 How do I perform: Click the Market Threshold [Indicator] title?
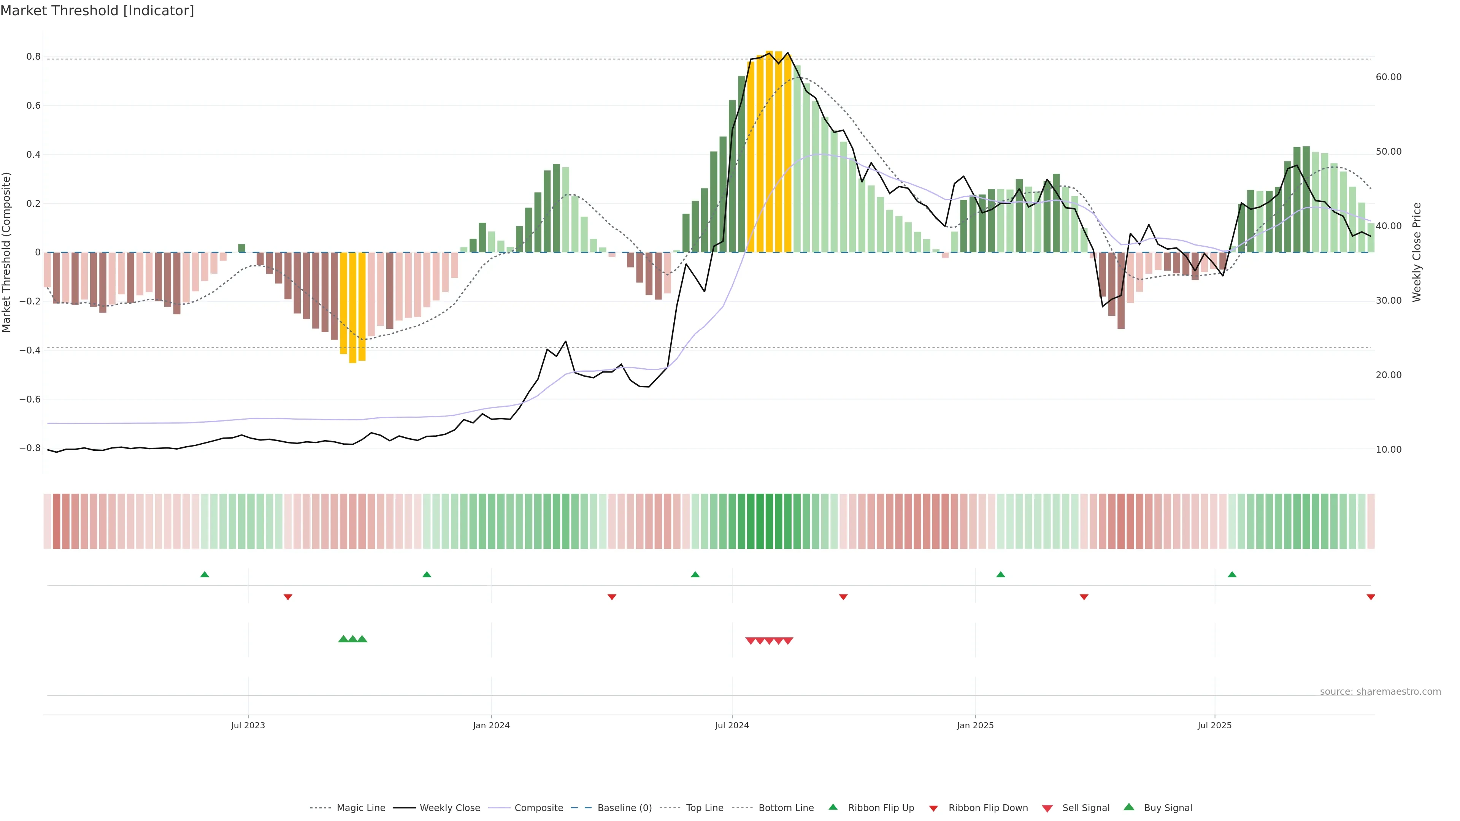click(97, 11)
